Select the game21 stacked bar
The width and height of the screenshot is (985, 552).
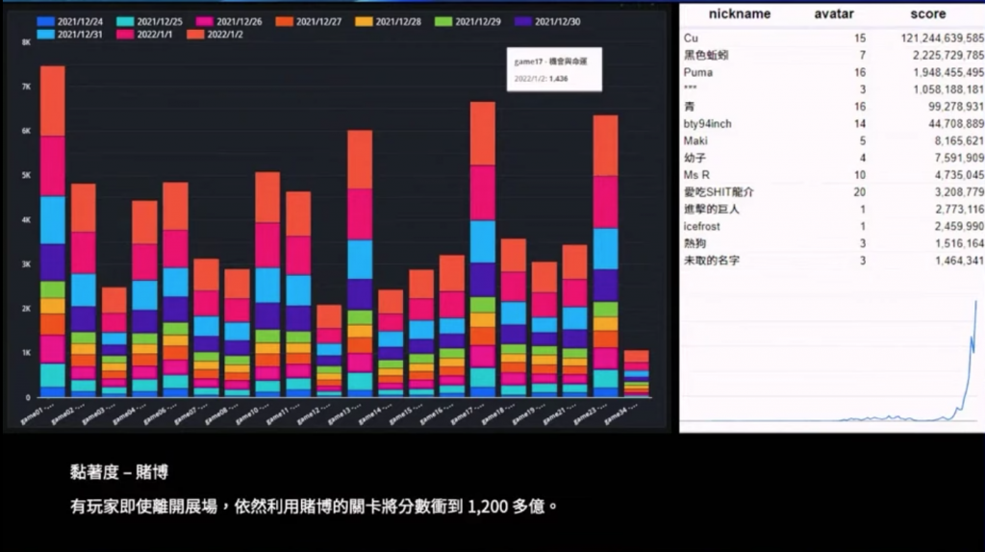(x=575, y=321)
